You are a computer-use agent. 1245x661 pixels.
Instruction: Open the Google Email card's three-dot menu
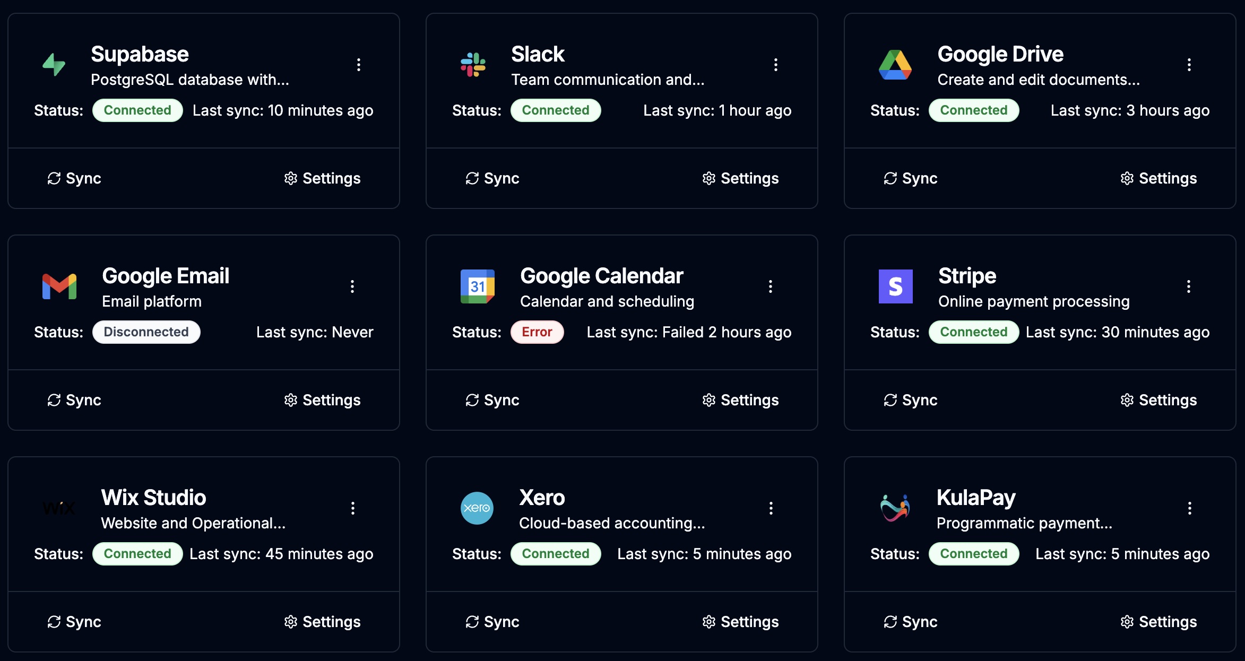tap(352, 286)
